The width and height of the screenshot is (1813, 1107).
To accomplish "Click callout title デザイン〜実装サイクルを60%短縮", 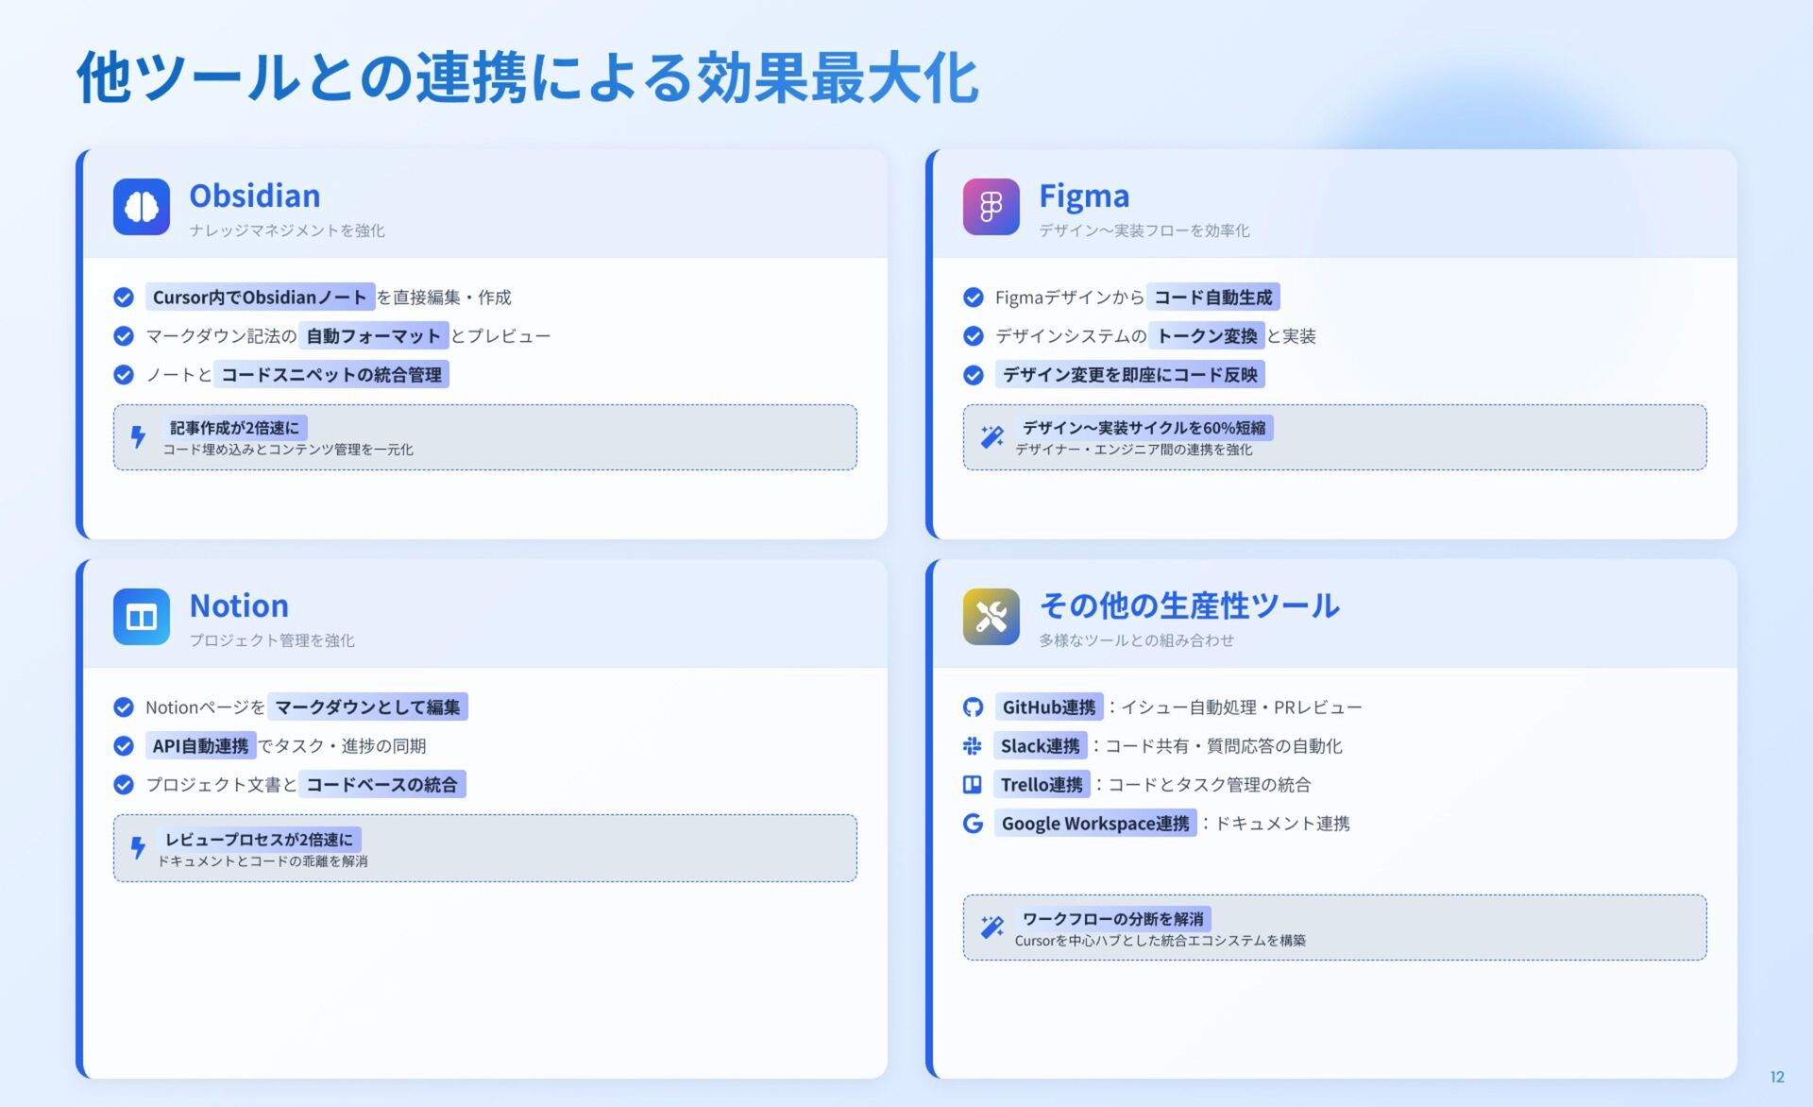I will tap(1144, 428).
